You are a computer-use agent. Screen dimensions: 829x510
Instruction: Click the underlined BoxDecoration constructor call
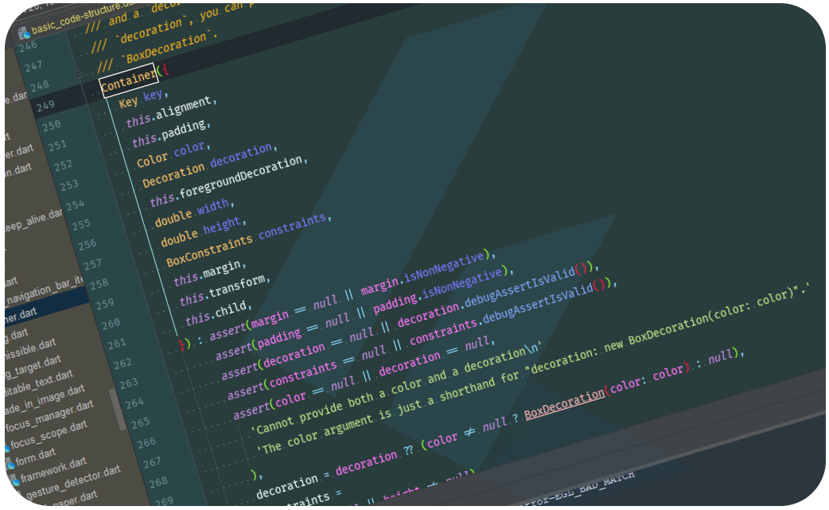point(564,403)
